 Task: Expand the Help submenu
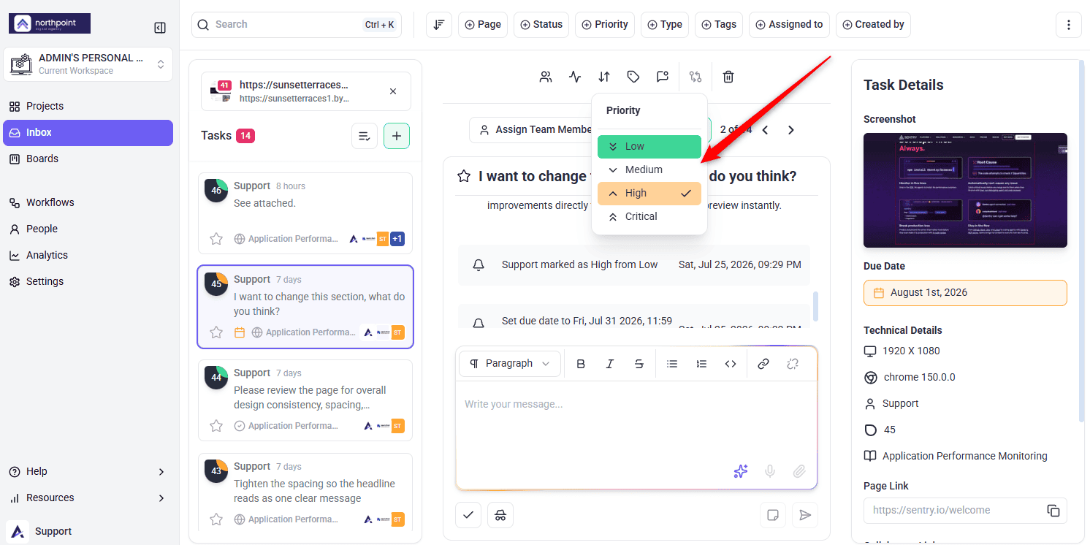(161, 472)
